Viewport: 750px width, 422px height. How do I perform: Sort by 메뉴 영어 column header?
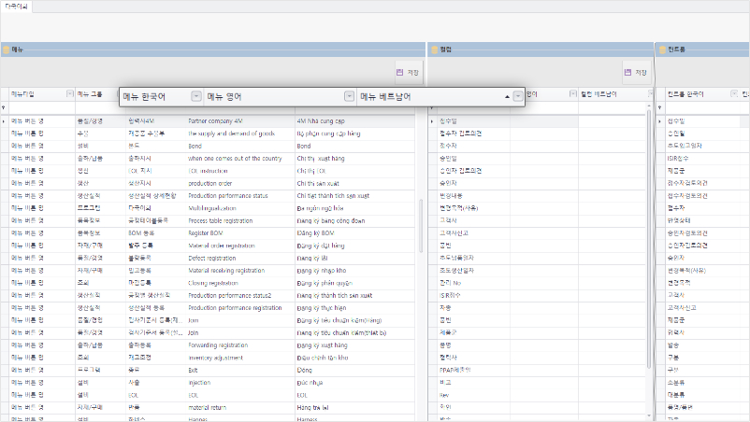(x=224, y=96)
